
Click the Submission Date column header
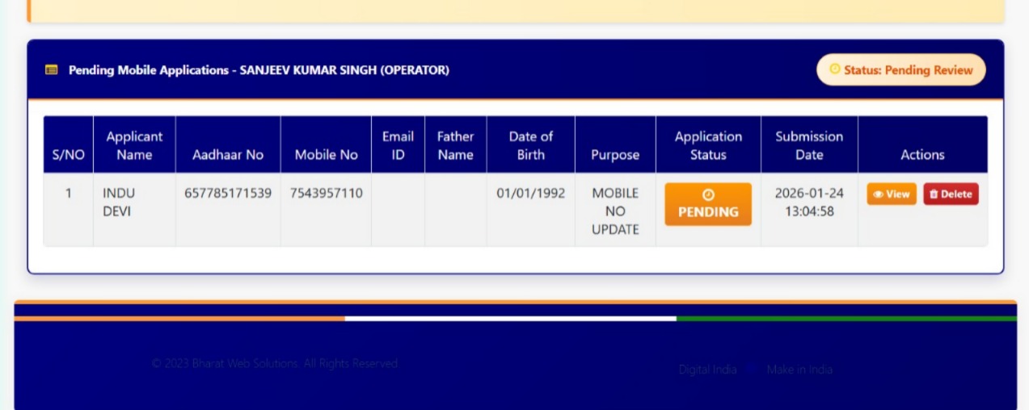(809, 145)
